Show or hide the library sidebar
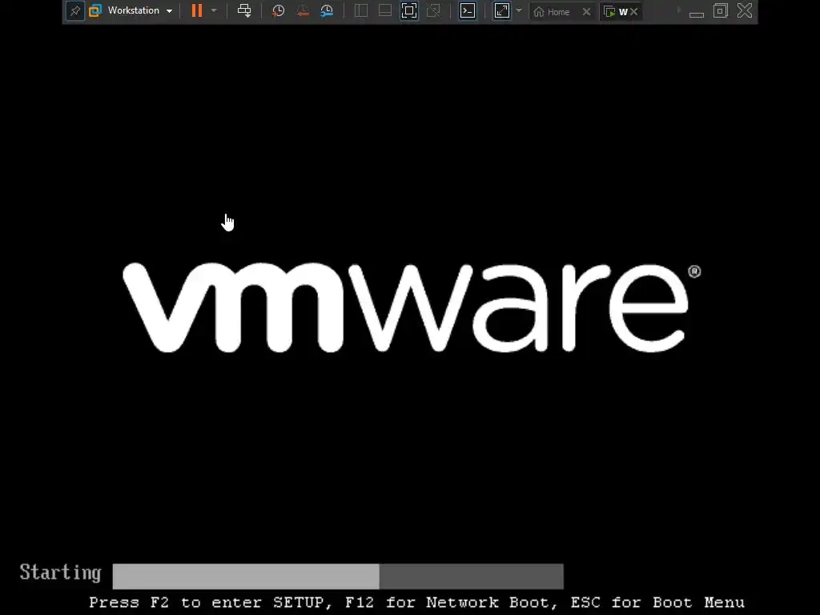This screenshot has width=820, height=615. click(361, 10)
